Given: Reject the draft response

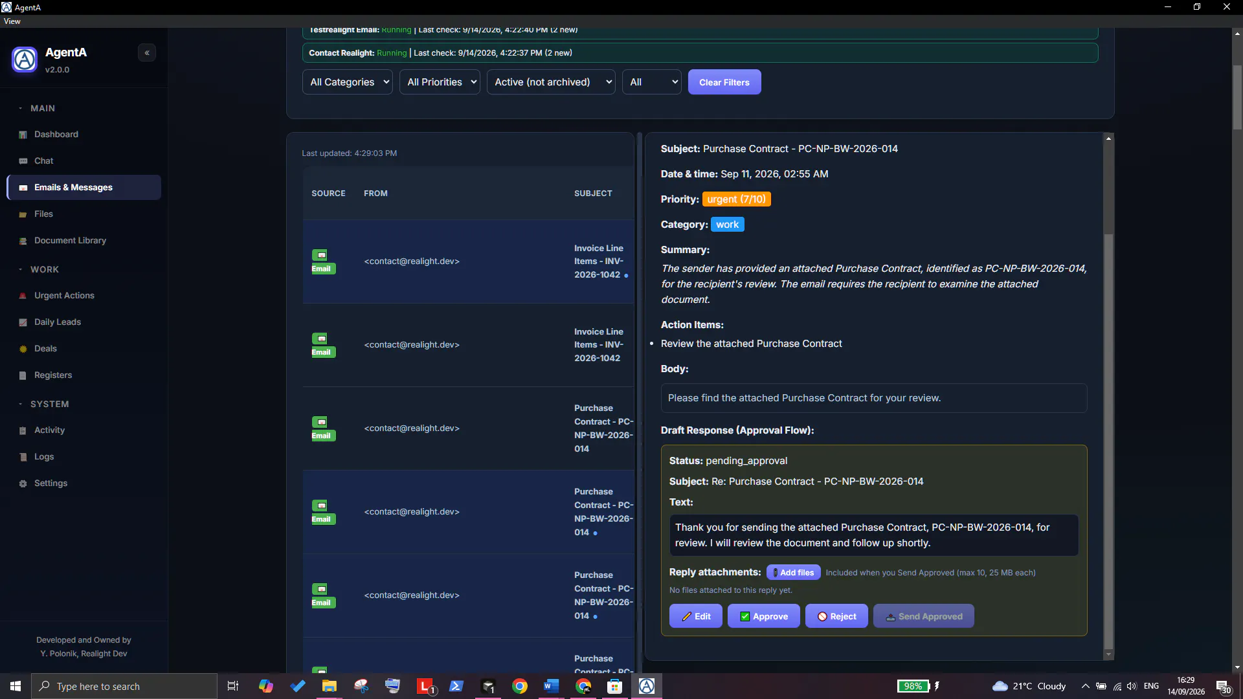Looking at the screenshot, I should (x=836, y=617).
